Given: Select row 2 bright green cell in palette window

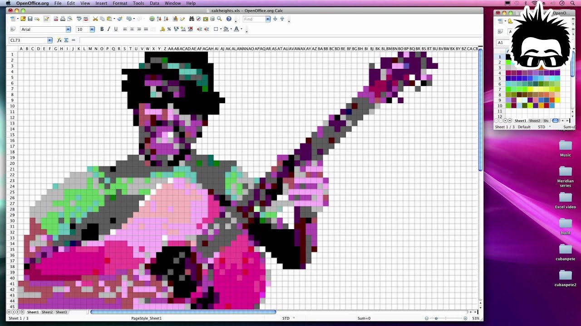Looking at the screenshot, I should point(508,62).
